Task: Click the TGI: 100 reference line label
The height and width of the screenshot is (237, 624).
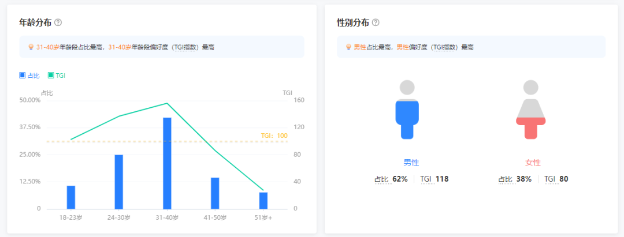Action: click(274, 136)
